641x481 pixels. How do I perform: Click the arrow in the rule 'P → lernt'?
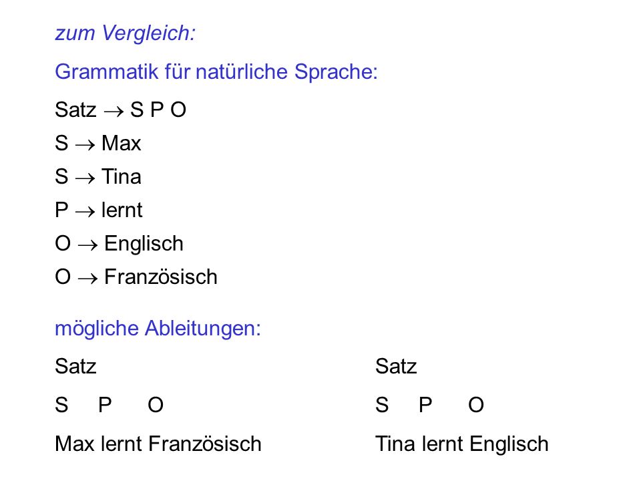click(x=85, y=212)
